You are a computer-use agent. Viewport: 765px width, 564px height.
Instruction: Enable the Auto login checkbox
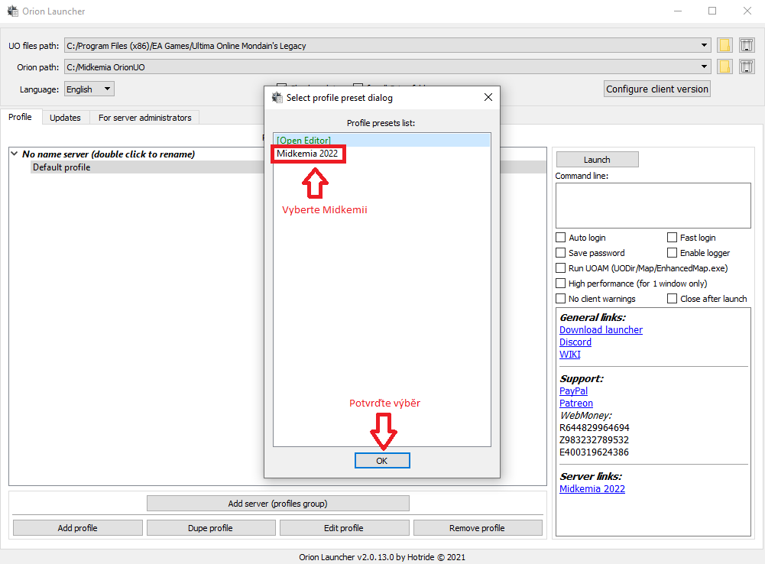[561, 238]
